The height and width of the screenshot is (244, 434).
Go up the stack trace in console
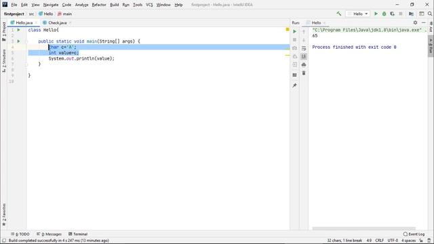(x=304, y=32)
